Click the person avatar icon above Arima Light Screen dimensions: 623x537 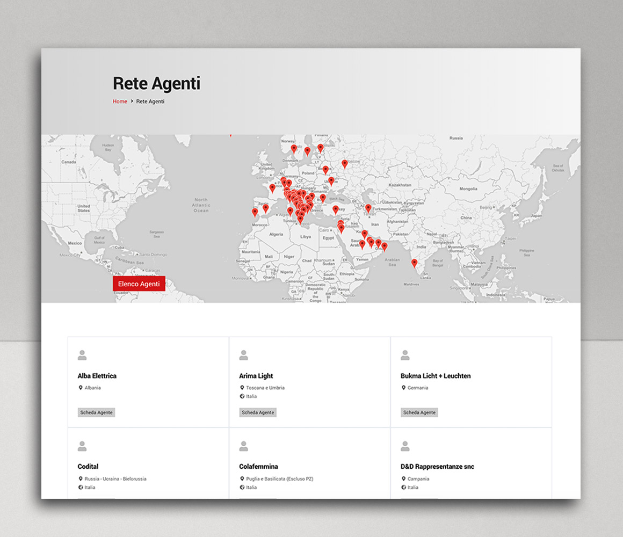pos(243,355)
